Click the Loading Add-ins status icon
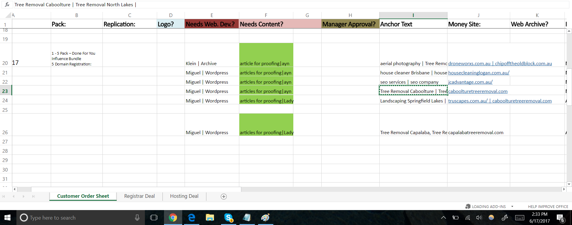The width and height of the screenshot is (572, 225). 468,206
